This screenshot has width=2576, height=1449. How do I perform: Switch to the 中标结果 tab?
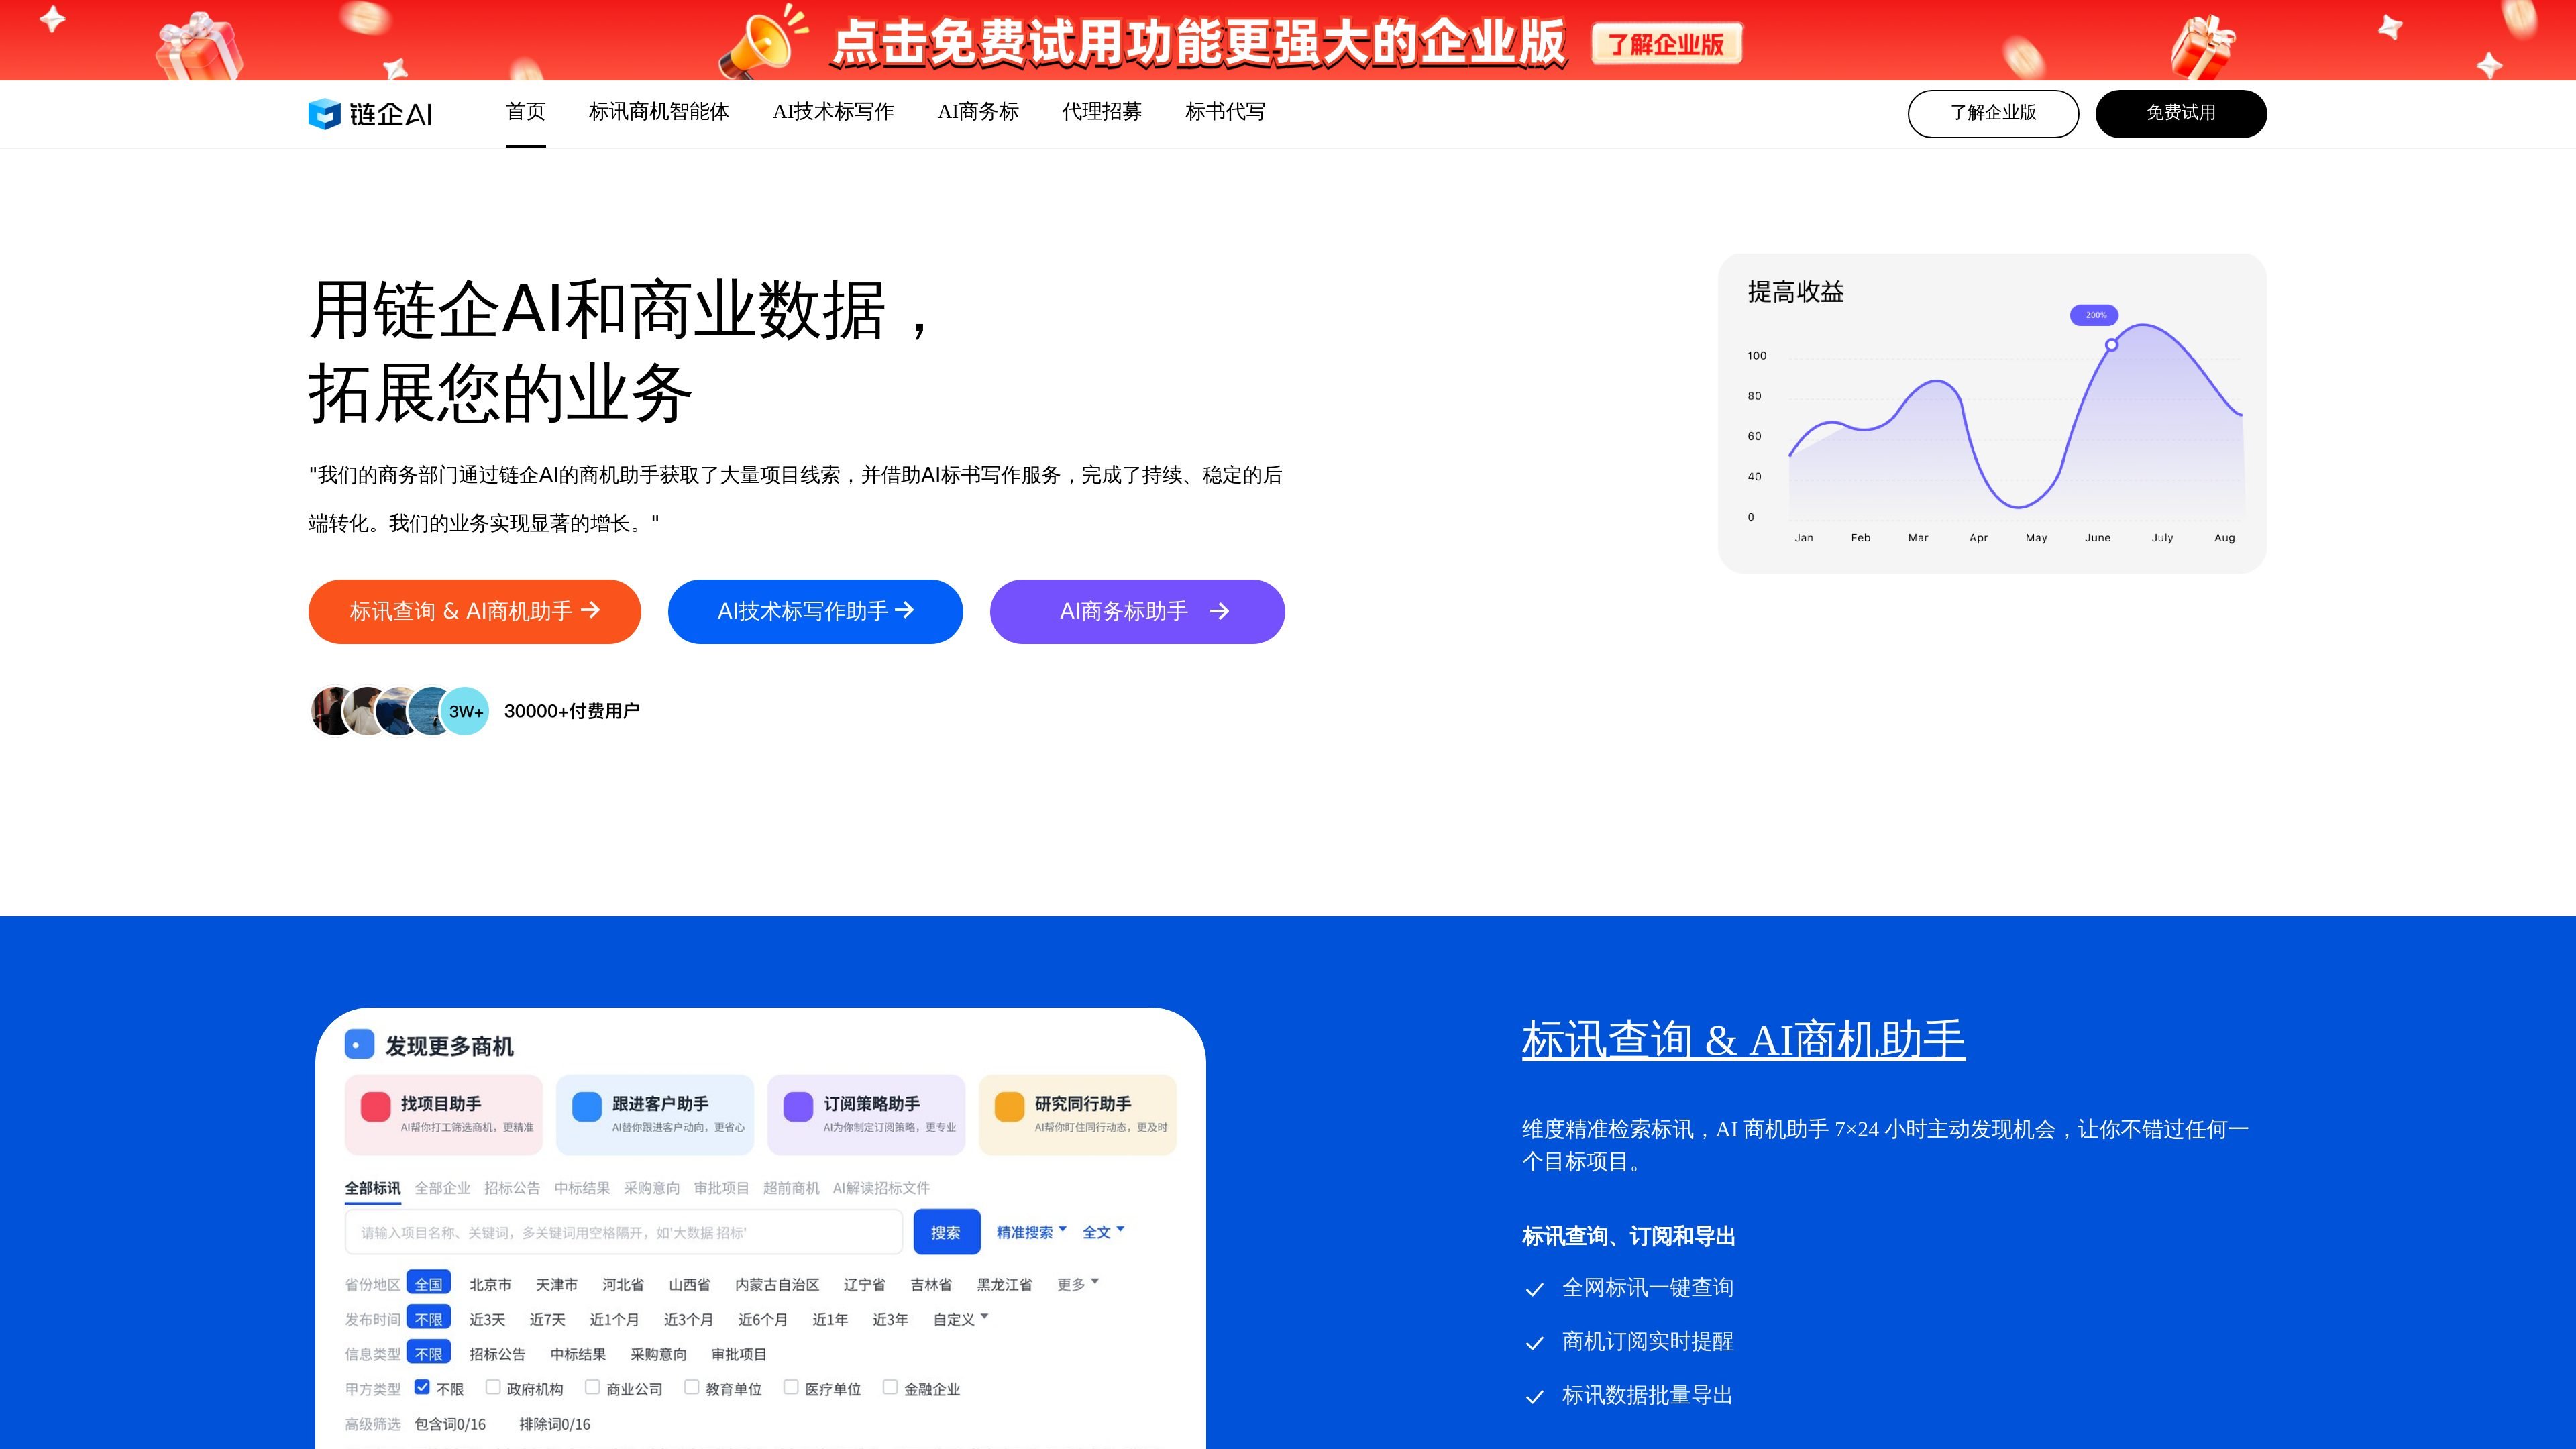(x=582, y=1188)
